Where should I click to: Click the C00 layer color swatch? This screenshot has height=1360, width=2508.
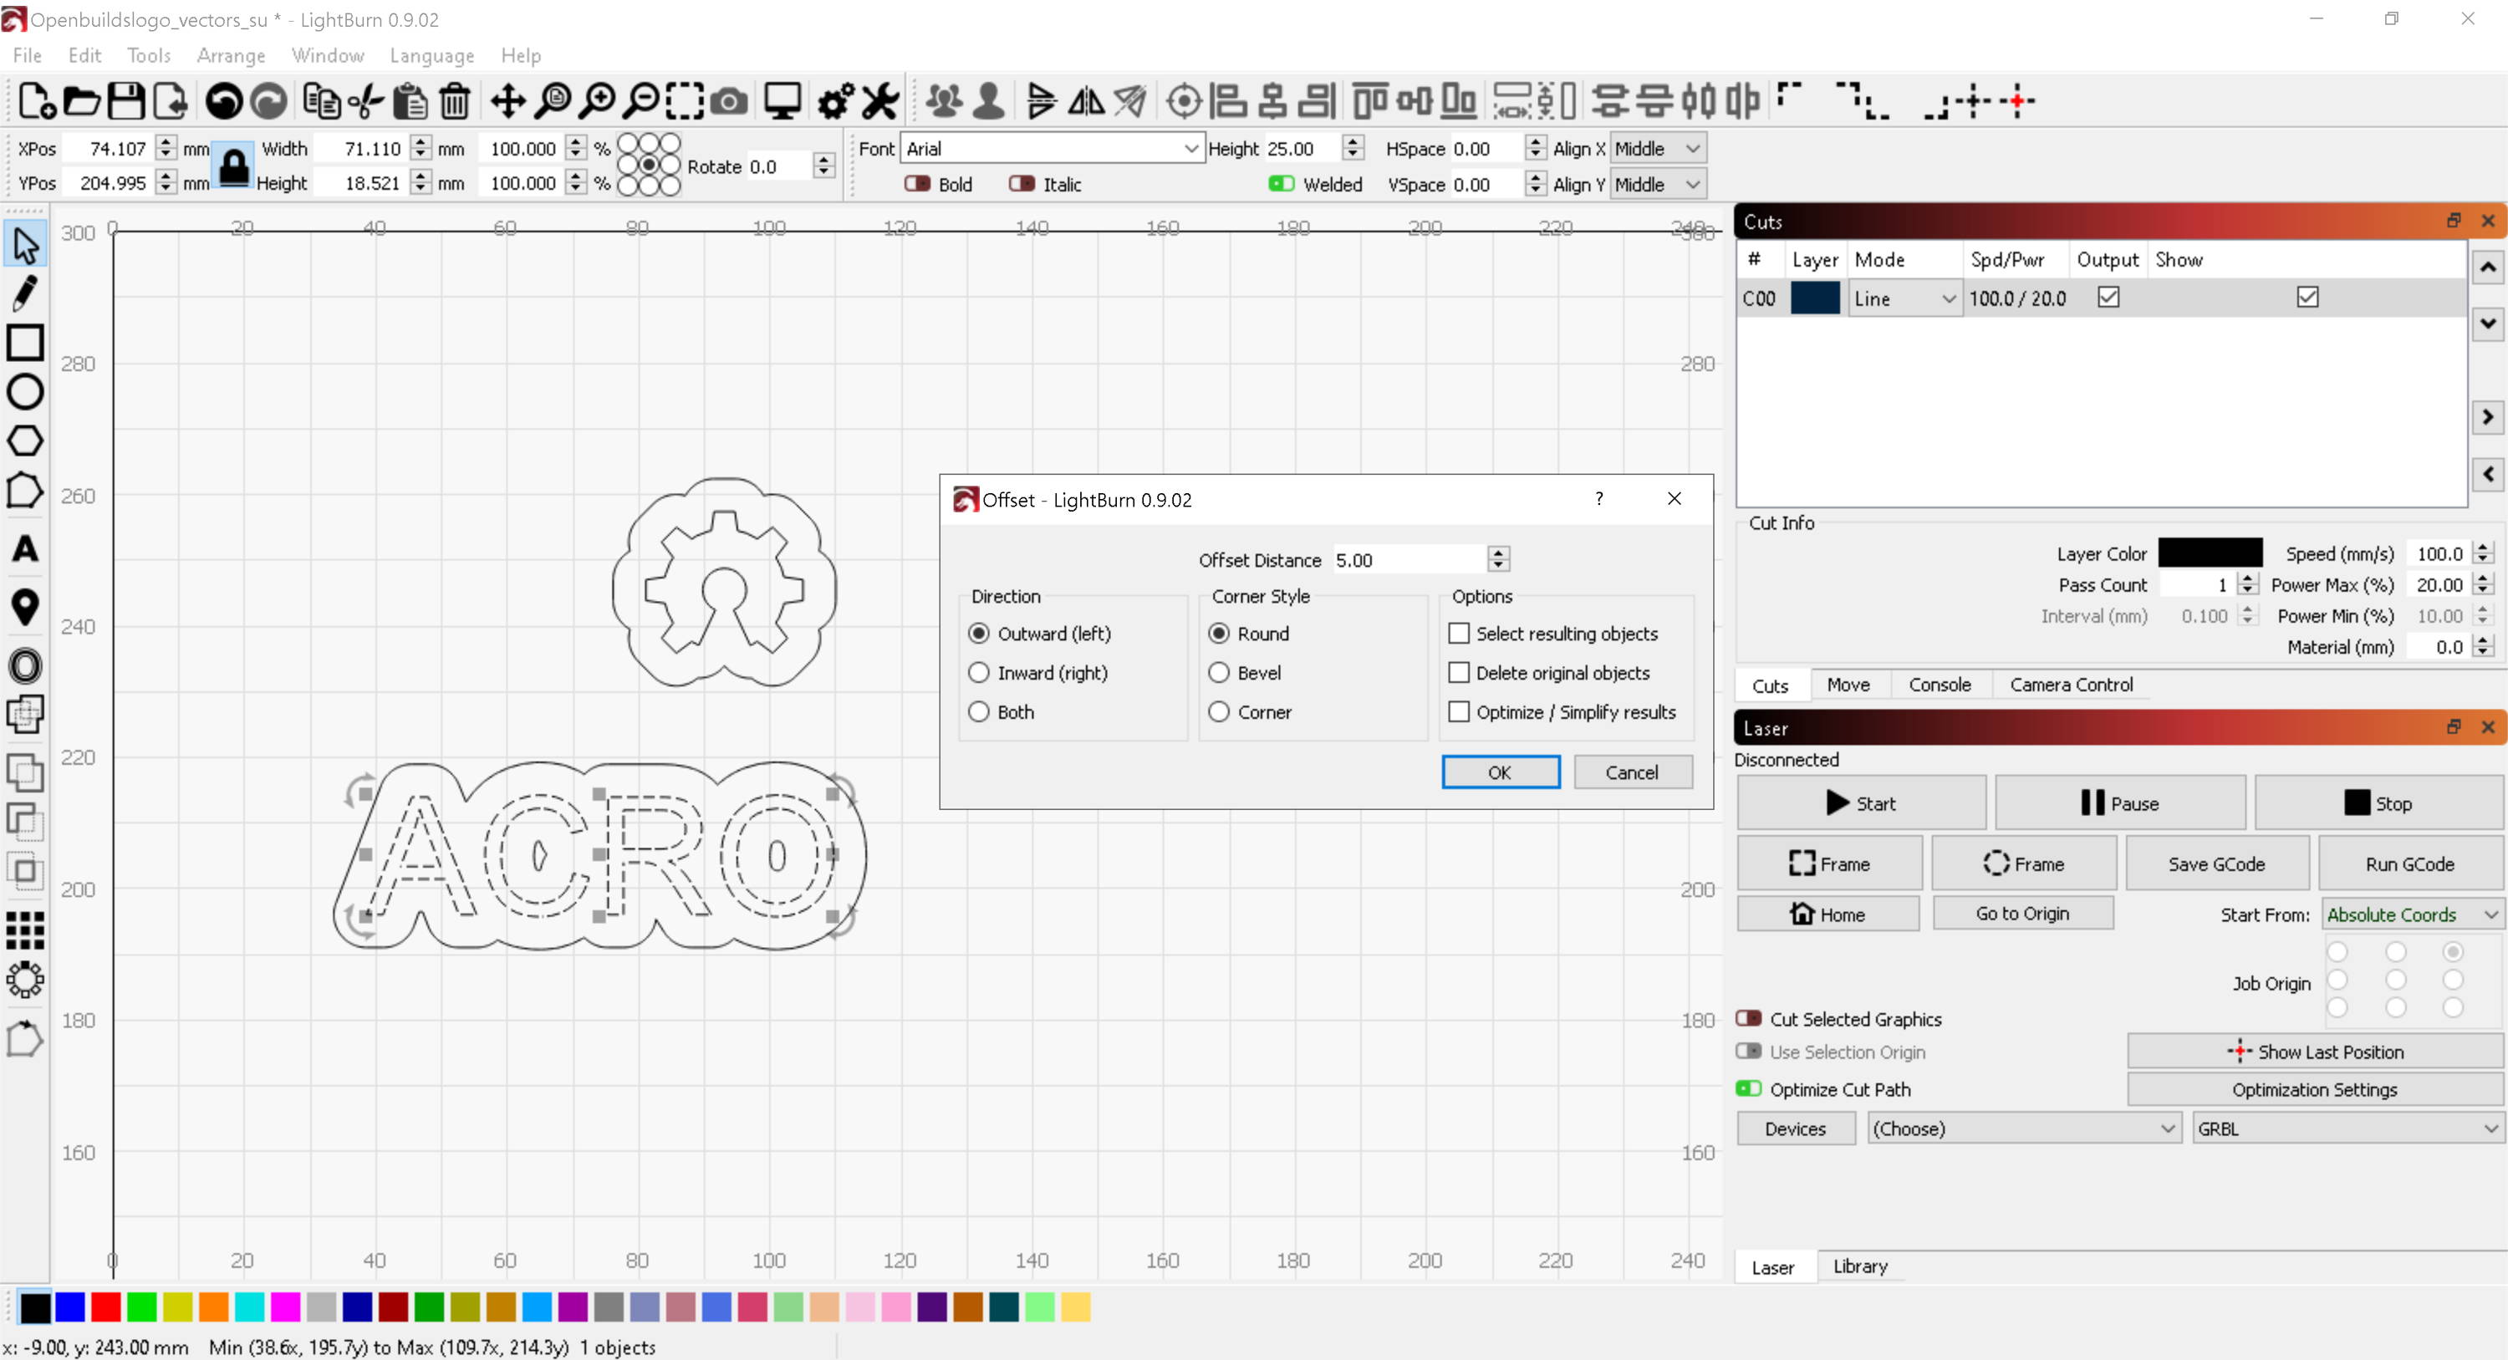point(1815,298)
